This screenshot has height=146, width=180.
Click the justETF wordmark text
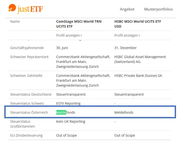click(x=30, y=9)
